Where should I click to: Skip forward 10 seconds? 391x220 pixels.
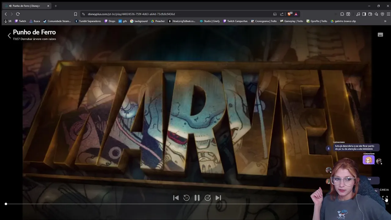click(x=208, y=198)
